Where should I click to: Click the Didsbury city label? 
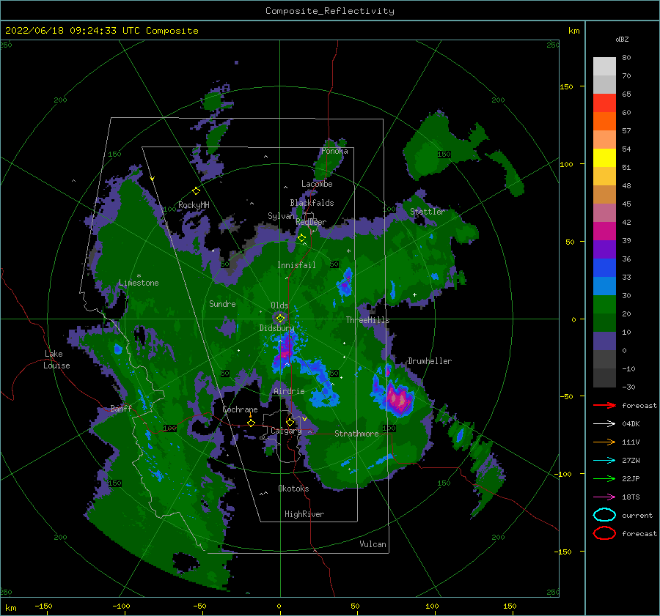coord(276,328)
